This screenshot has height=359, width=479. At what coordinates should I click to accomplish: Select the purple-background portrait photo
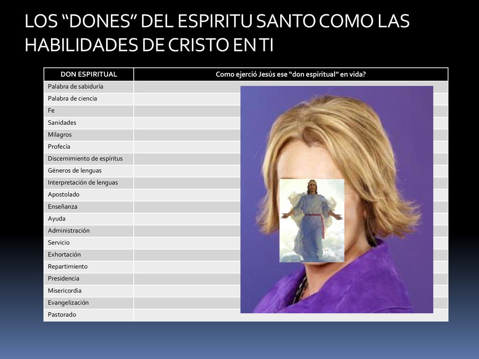click(337, 200)
